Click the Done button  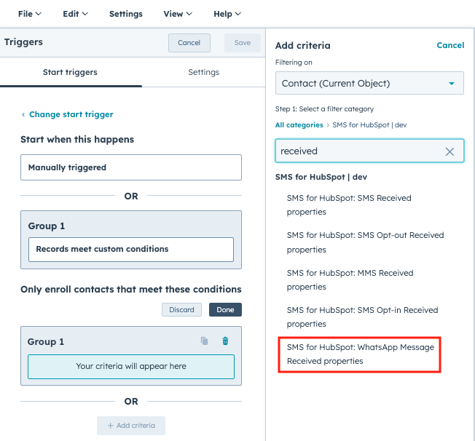click(225, 309)
